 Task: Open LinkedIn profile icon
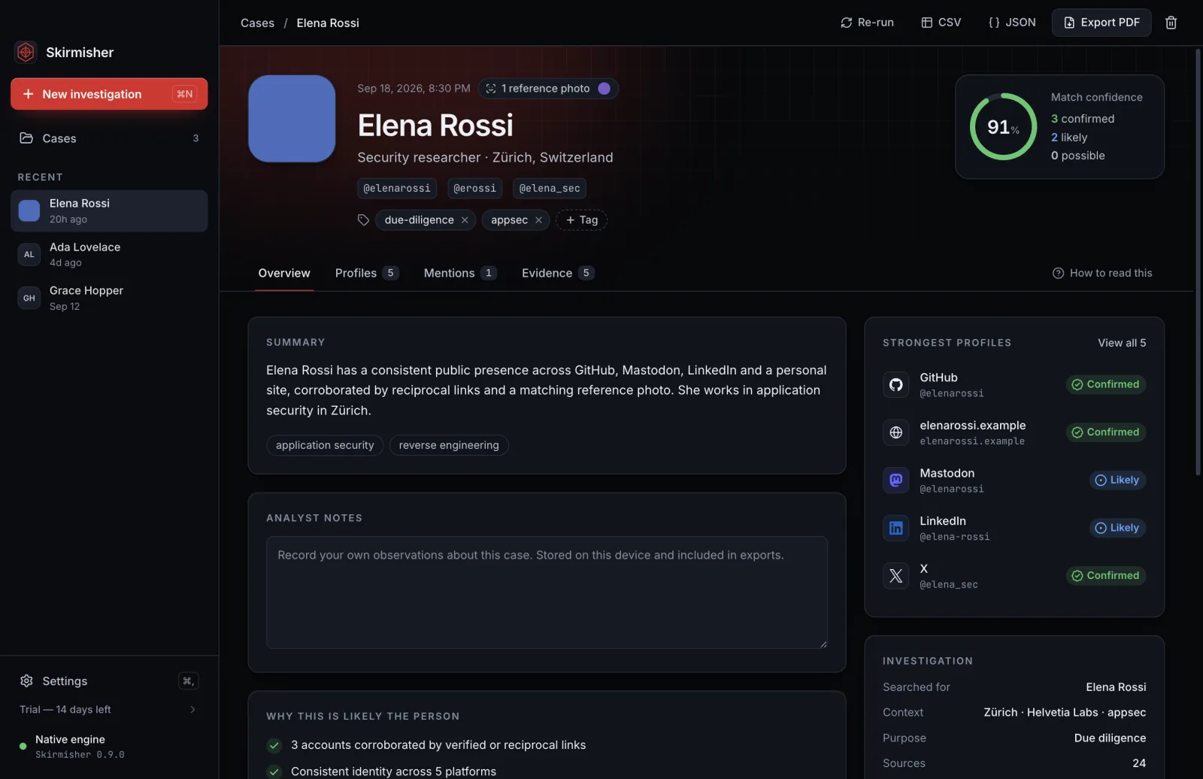pos(895,528)
